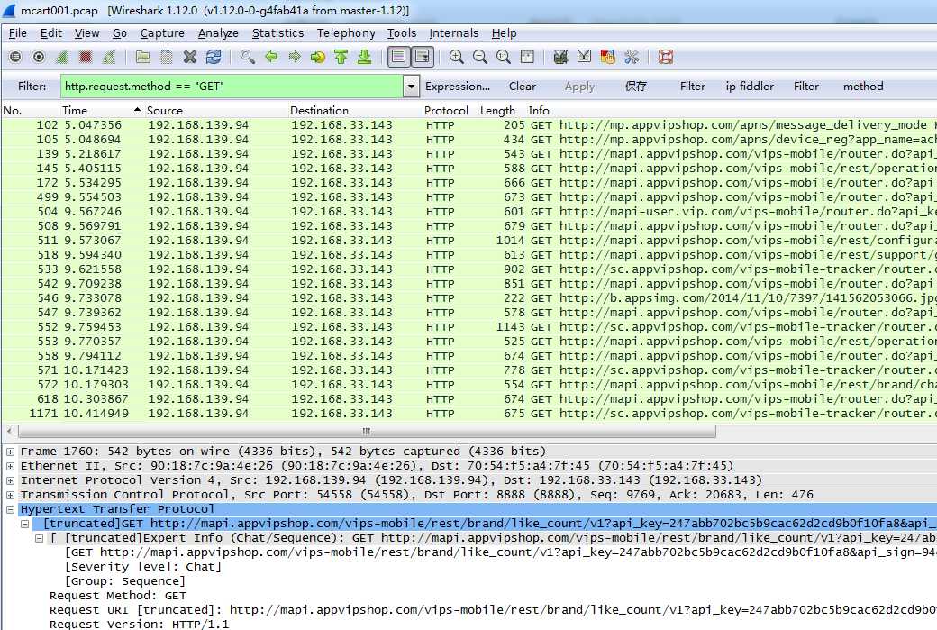Open the View menu
The width and height of the screenshot is (937, 630).
coord(86,32)
